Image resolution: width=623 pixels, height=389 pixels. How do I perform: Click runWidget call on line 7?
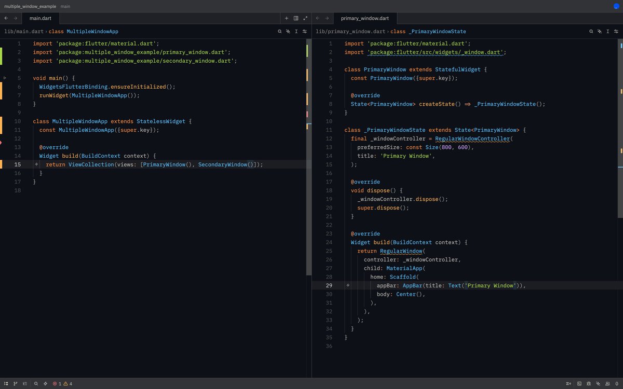[x=54, y=95]
